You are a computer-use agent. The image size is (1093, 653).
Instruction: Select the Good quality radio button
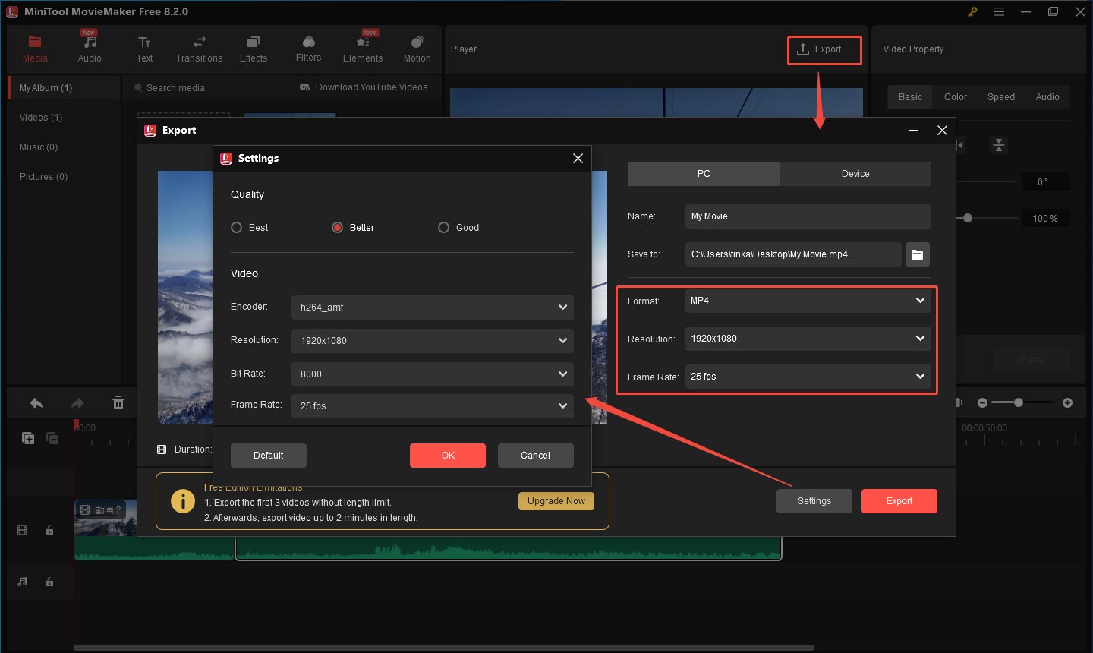click(x=443, y=228)
